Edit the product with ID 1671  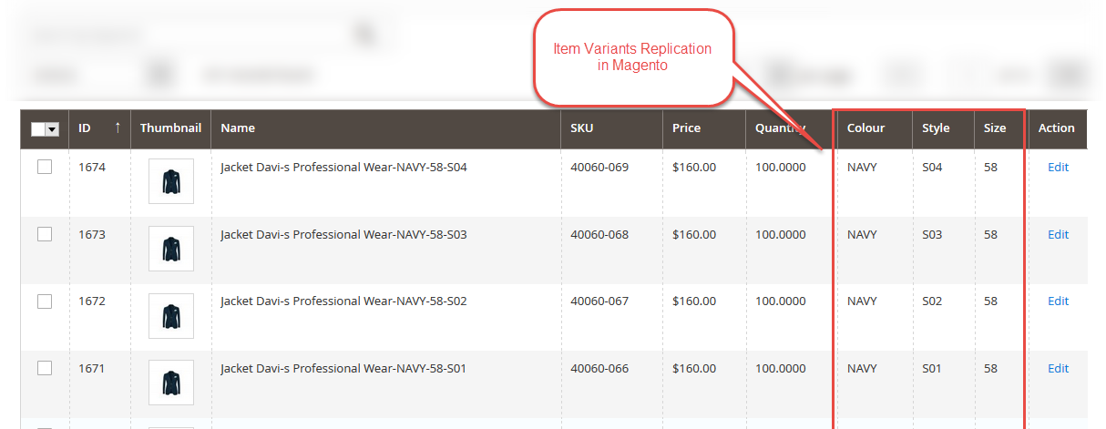[1058, 369]
